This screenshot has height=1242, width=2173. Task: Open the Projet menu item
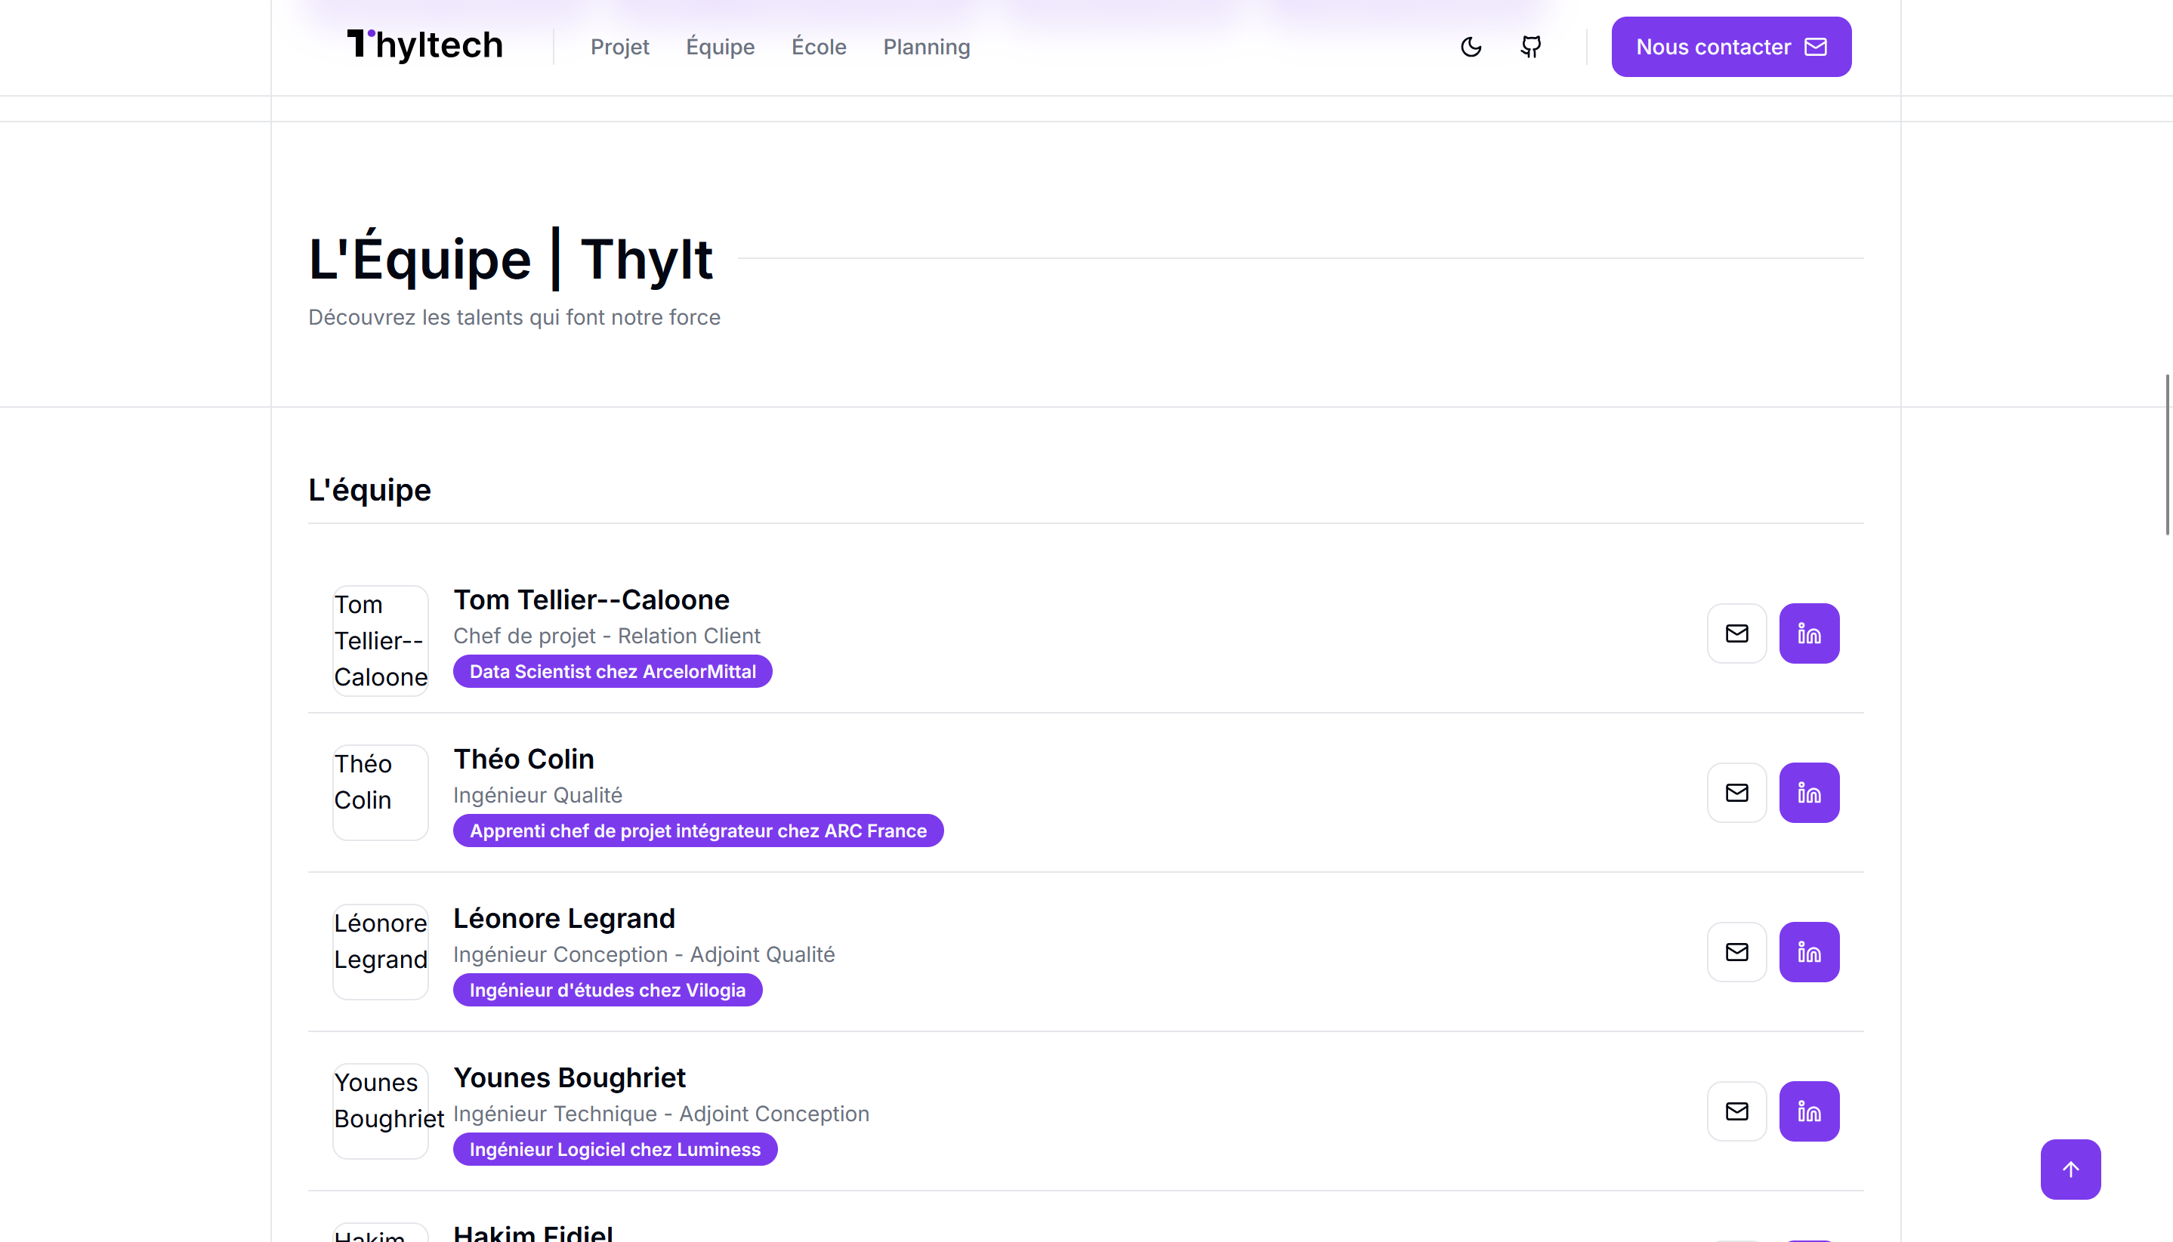tap(619, 47)
